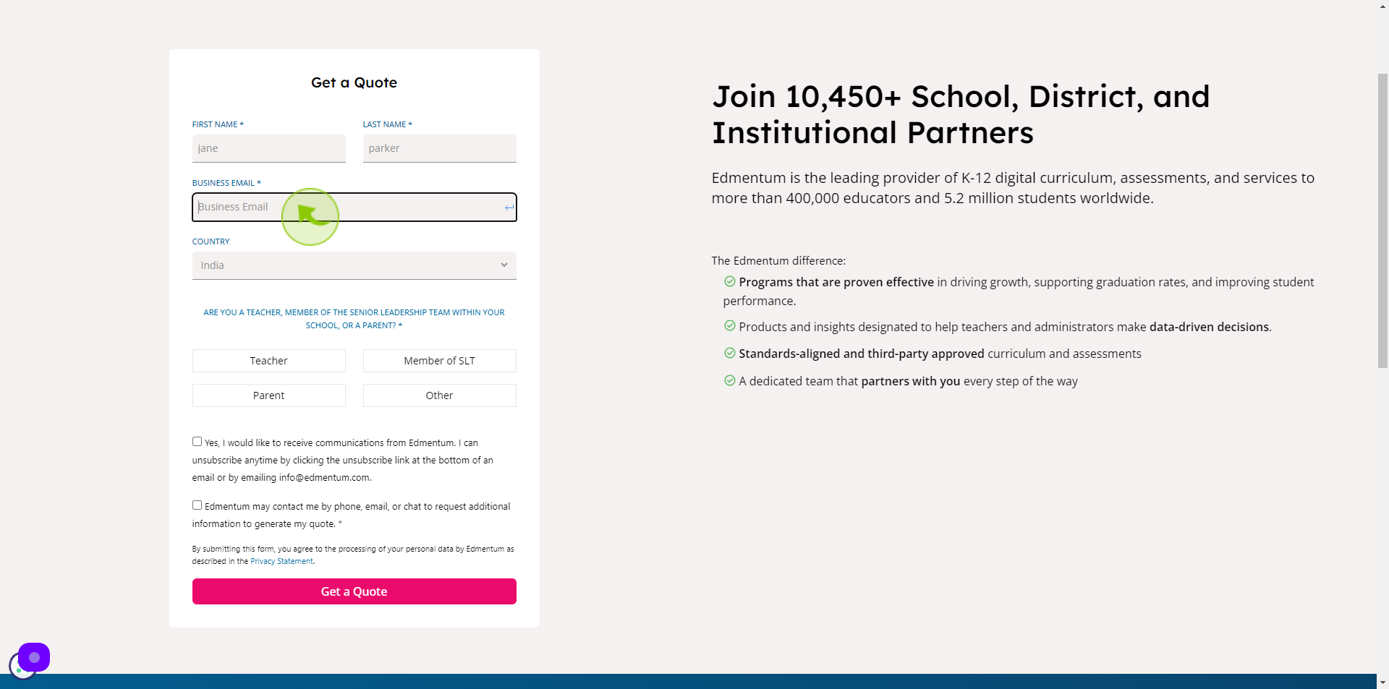Click the enter arrow icon in Business Email field

tap(509, 207)
